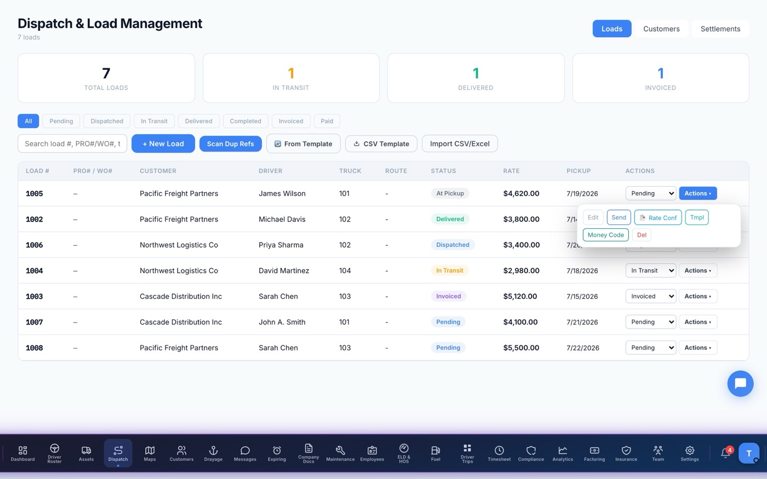Viewport: 767px width, 479px height.
Task: Expand Actions menu for load 1007
Action: 697,322
